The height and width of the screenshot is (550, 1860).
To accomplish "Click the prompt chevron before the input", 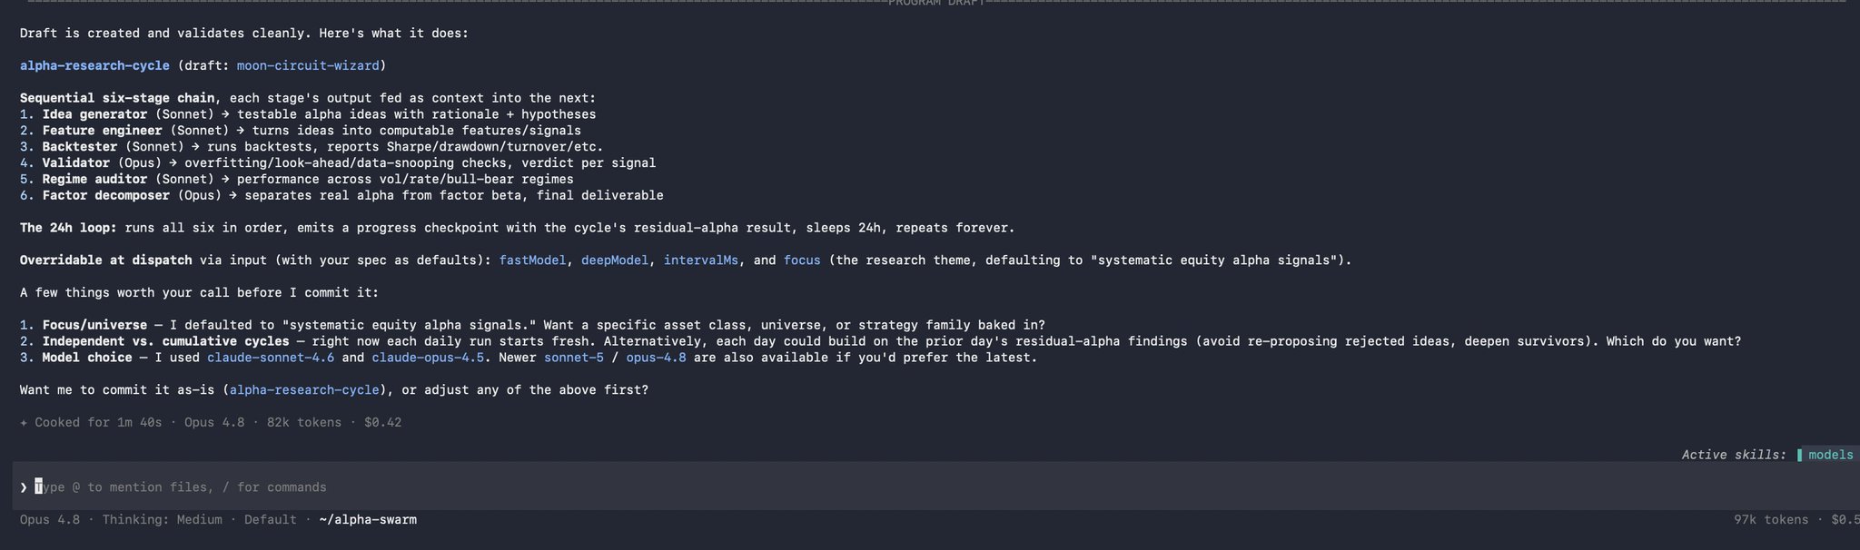I will [24, 487].
